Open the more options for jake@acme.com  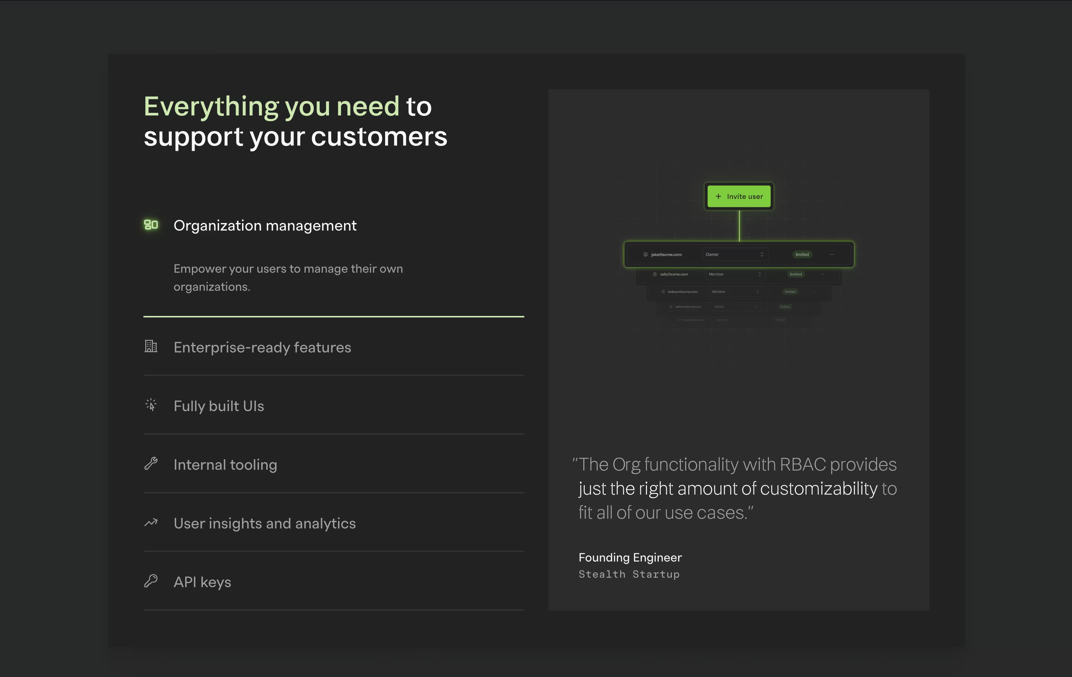(831, 254)
